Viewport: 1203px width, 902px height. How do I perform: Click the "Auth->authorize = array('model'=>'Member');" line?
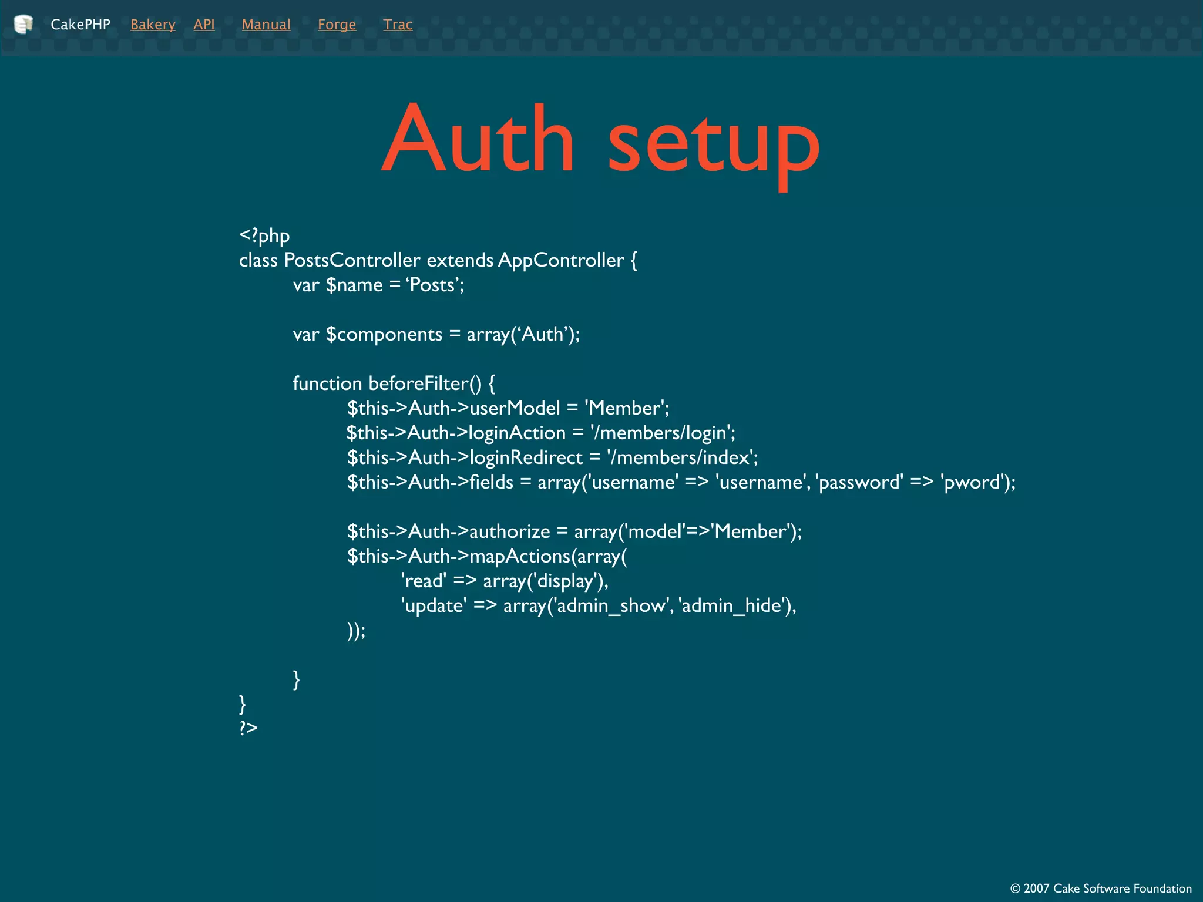[x=574, y=531]
